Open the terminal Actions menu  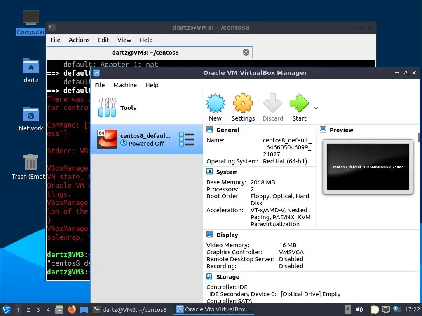pyautogui.click(x=79, y=40)
